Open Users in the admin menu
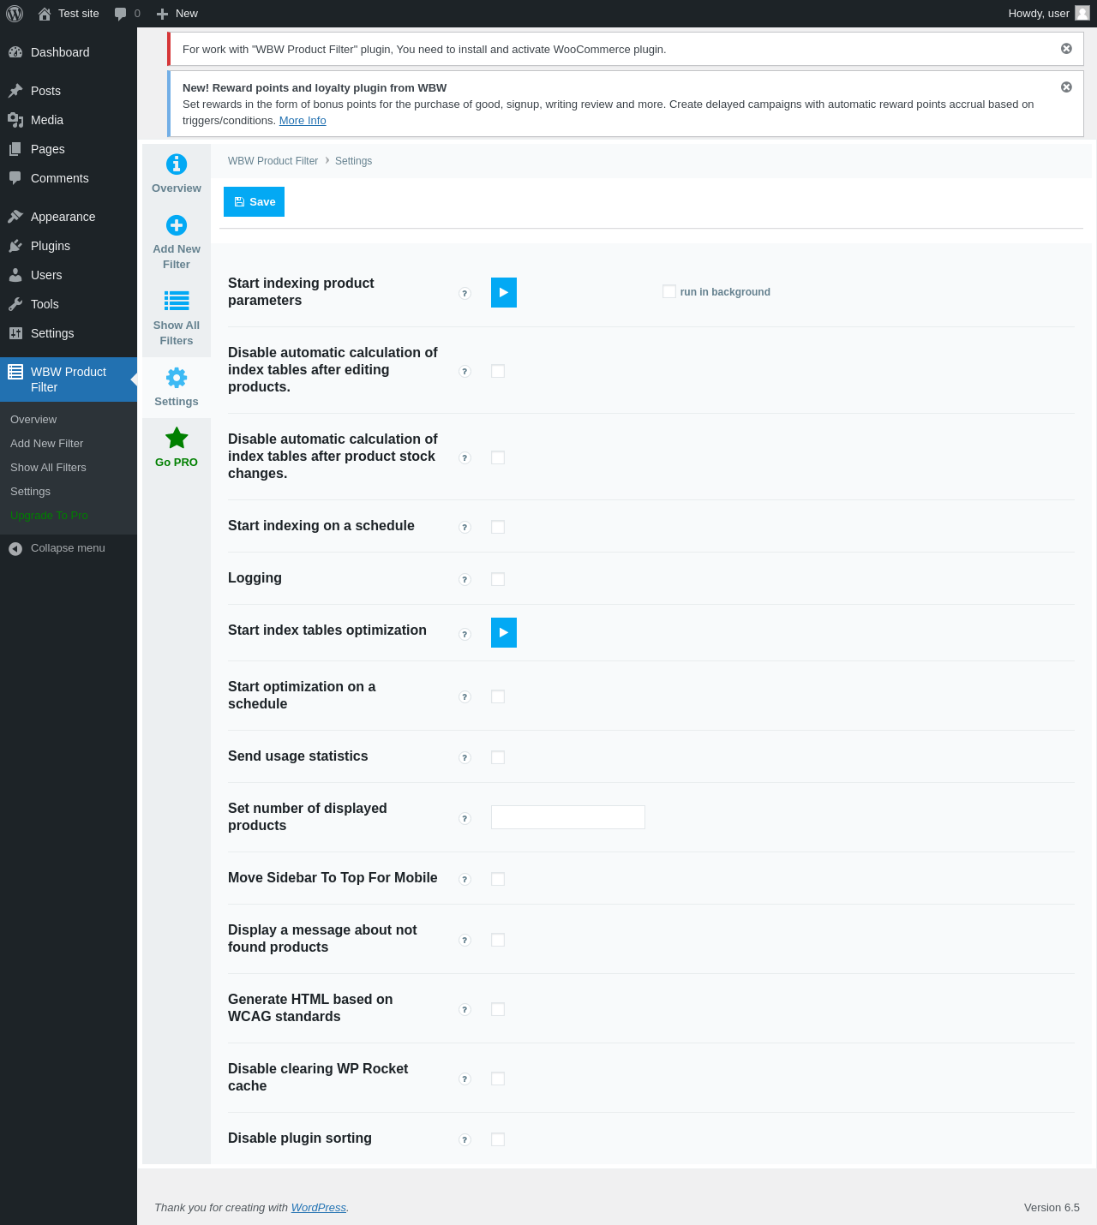Viewport: 1097px width, 1225px height. pyautogui.click(x=69, y=275)
